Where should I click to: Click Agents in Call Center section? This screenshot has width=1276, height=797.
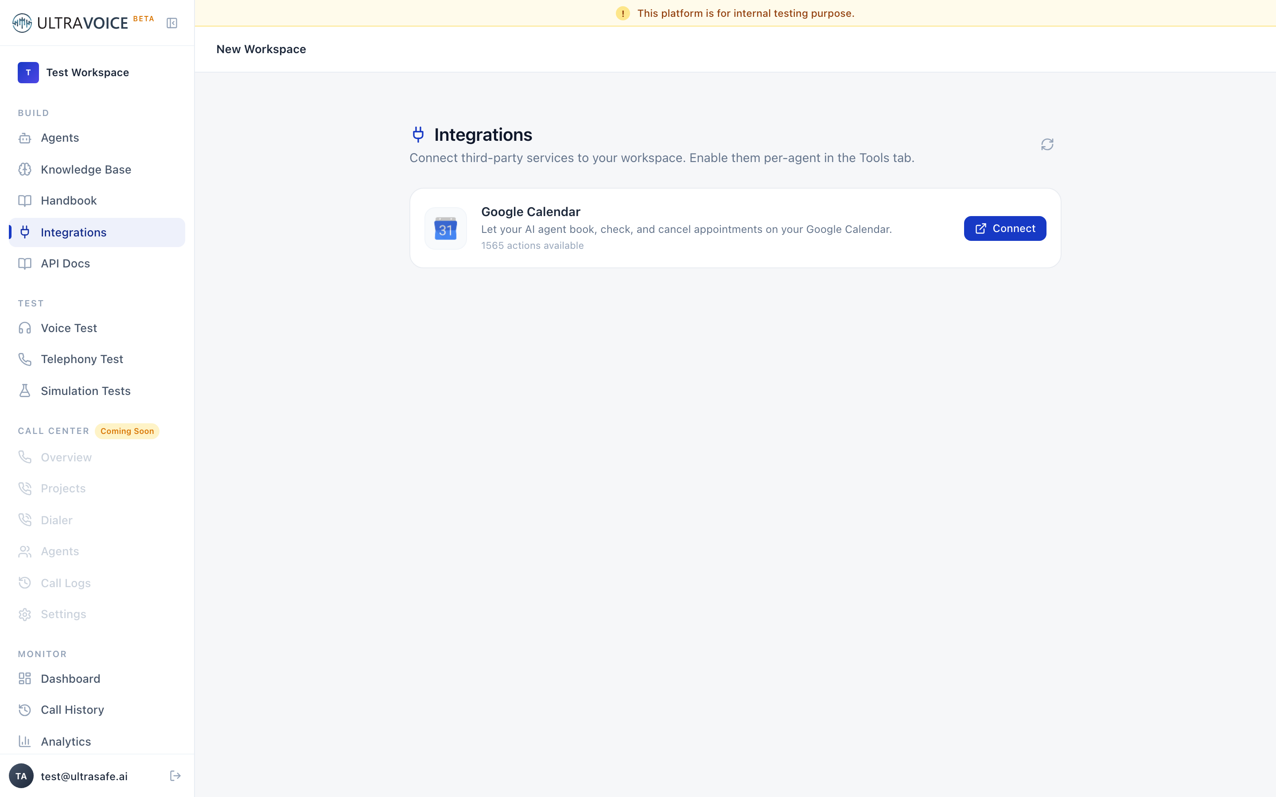click(97, 551)
